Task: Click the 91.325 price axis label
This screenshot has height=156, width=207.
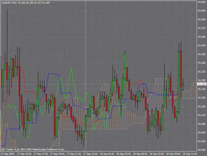Action: pyautogui.click(x=202, y=72)
